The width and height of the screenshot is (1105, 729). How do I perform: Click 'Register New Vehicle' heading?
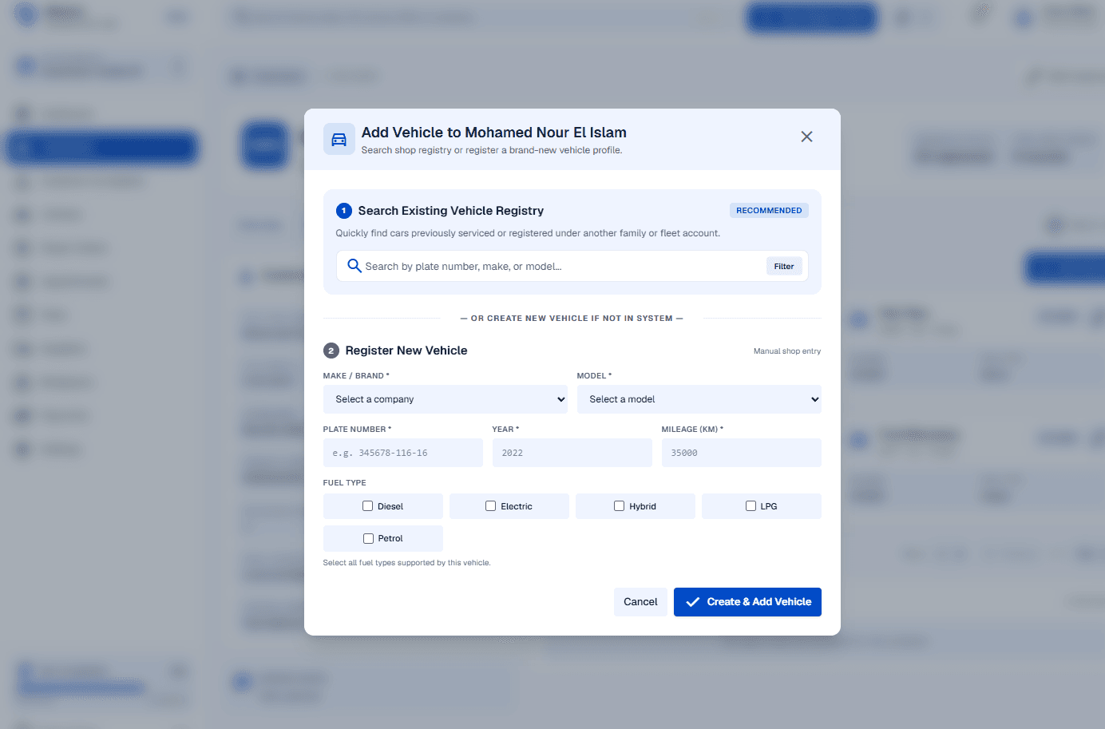point(406,351)
